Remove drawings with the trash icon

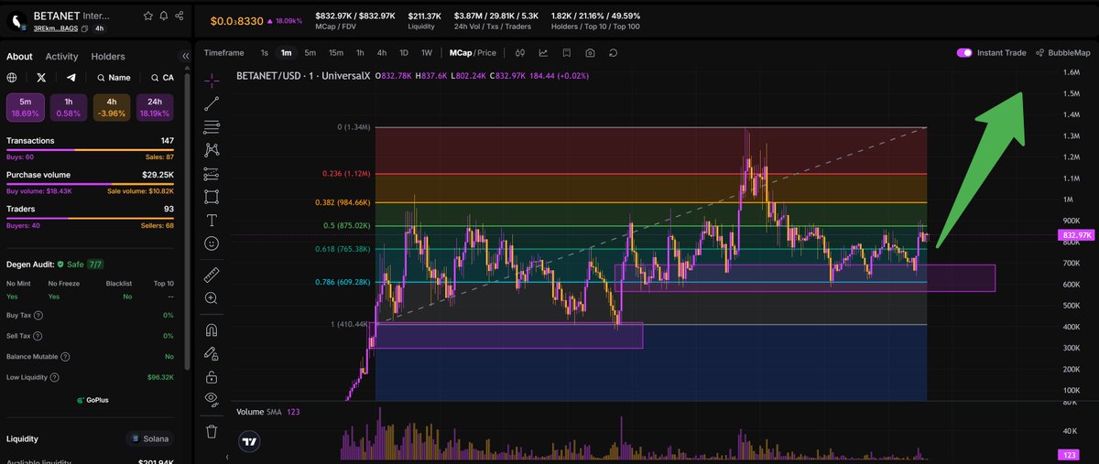pos(212,430)
